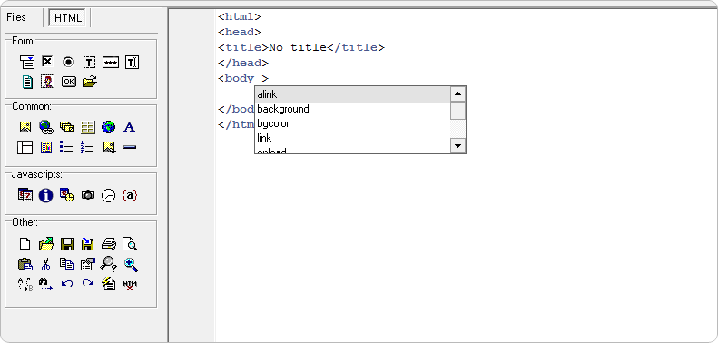
Task: Click the opening <html> tag line
Action: coord(240,17)
